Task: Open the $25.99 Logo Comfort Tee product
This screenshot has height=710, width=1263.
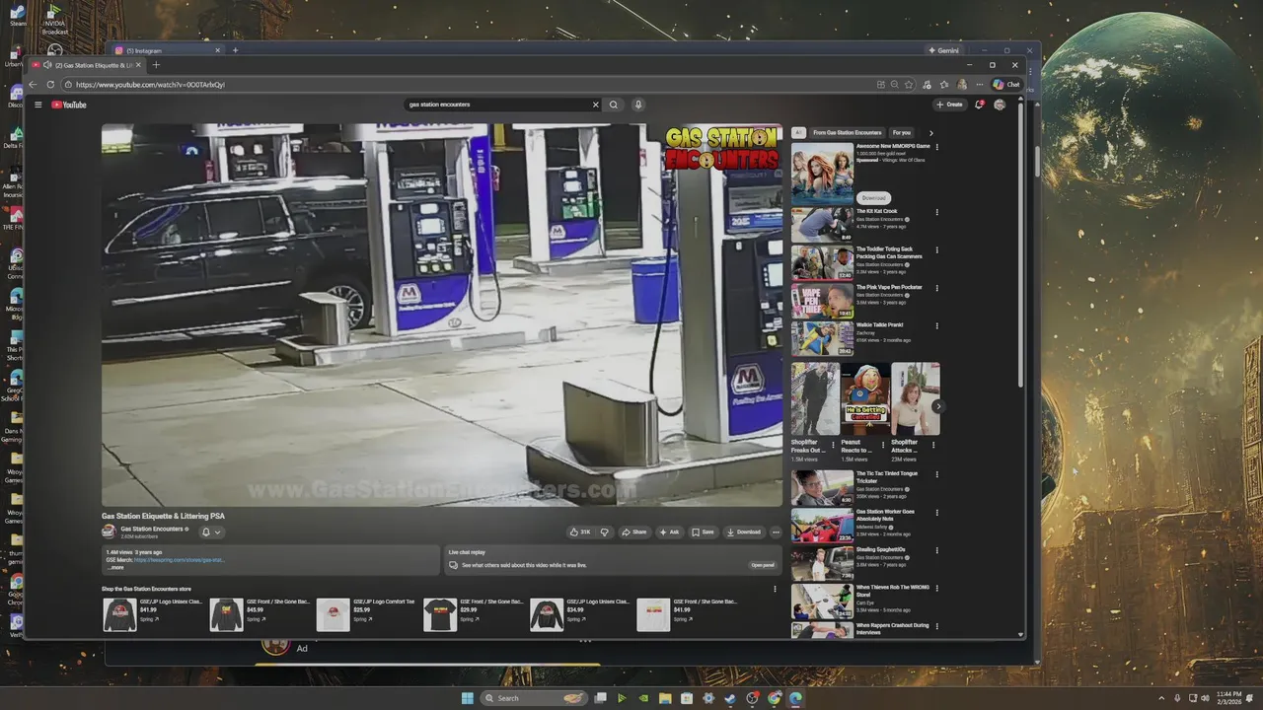Action: (x=366, y=614)
